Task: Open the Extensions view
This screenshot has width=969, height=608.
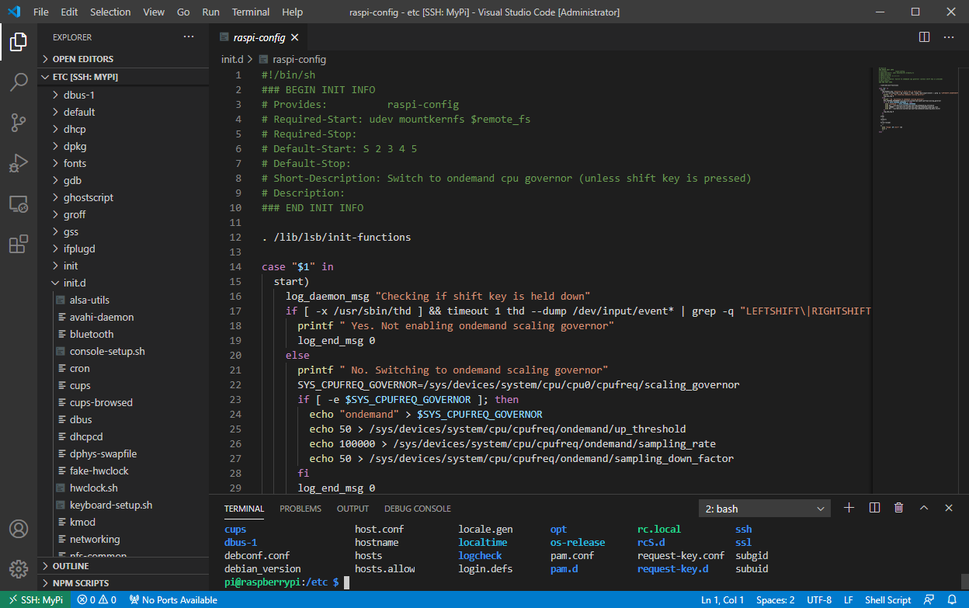Action: (x=19, y=244)
